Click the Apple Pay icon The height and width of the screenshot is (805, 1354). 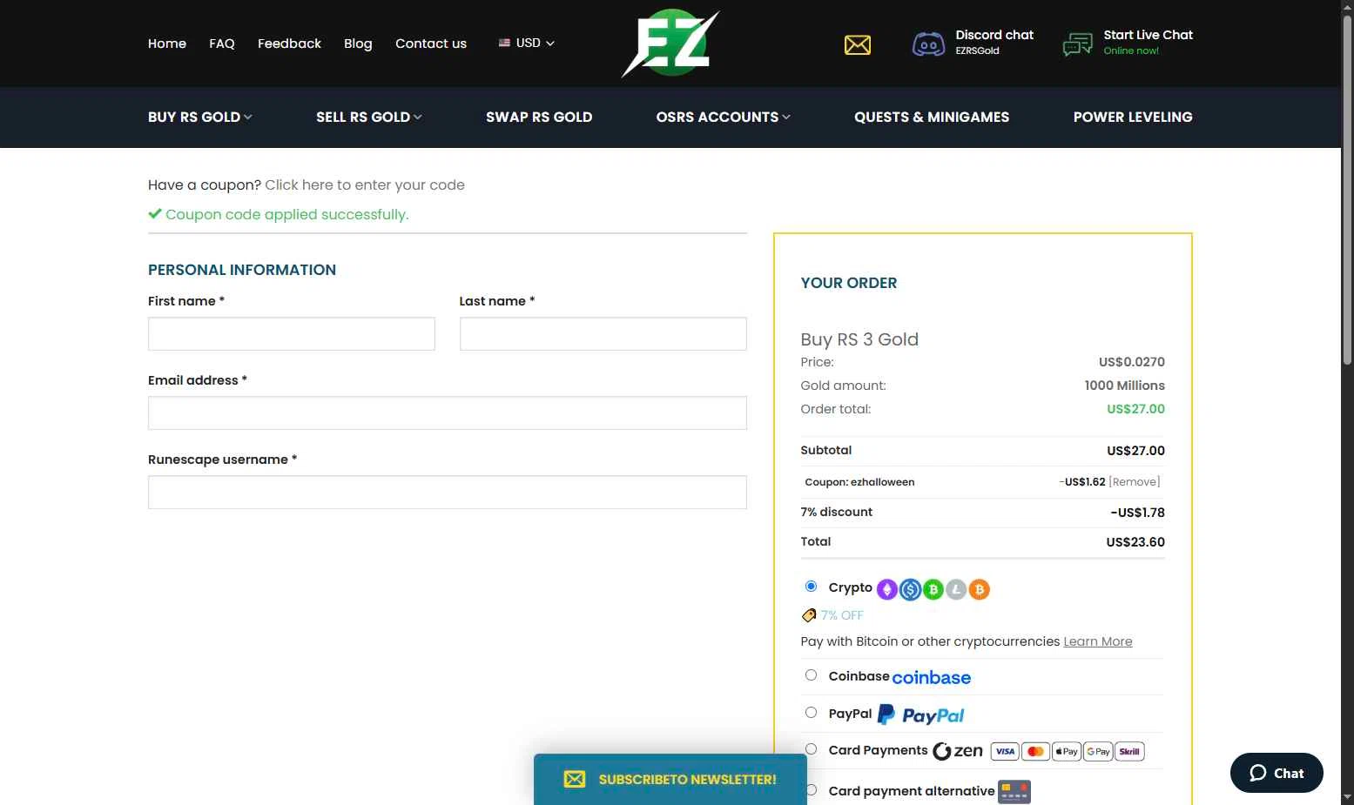[1067, 752]
